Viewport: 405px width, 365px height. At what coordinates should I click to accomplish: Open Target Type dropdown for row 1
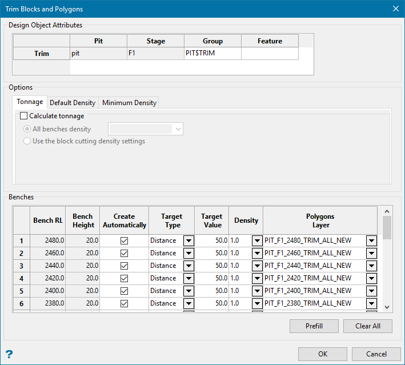[x=189, y=240]
